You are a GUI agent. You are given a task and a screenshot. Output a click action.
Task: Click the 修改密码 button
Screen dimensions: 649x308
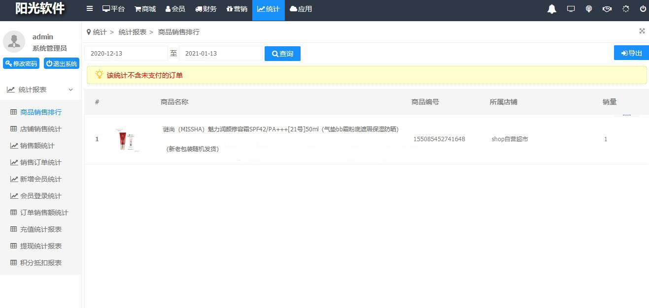pyautogui.click(x=21, y=63)
